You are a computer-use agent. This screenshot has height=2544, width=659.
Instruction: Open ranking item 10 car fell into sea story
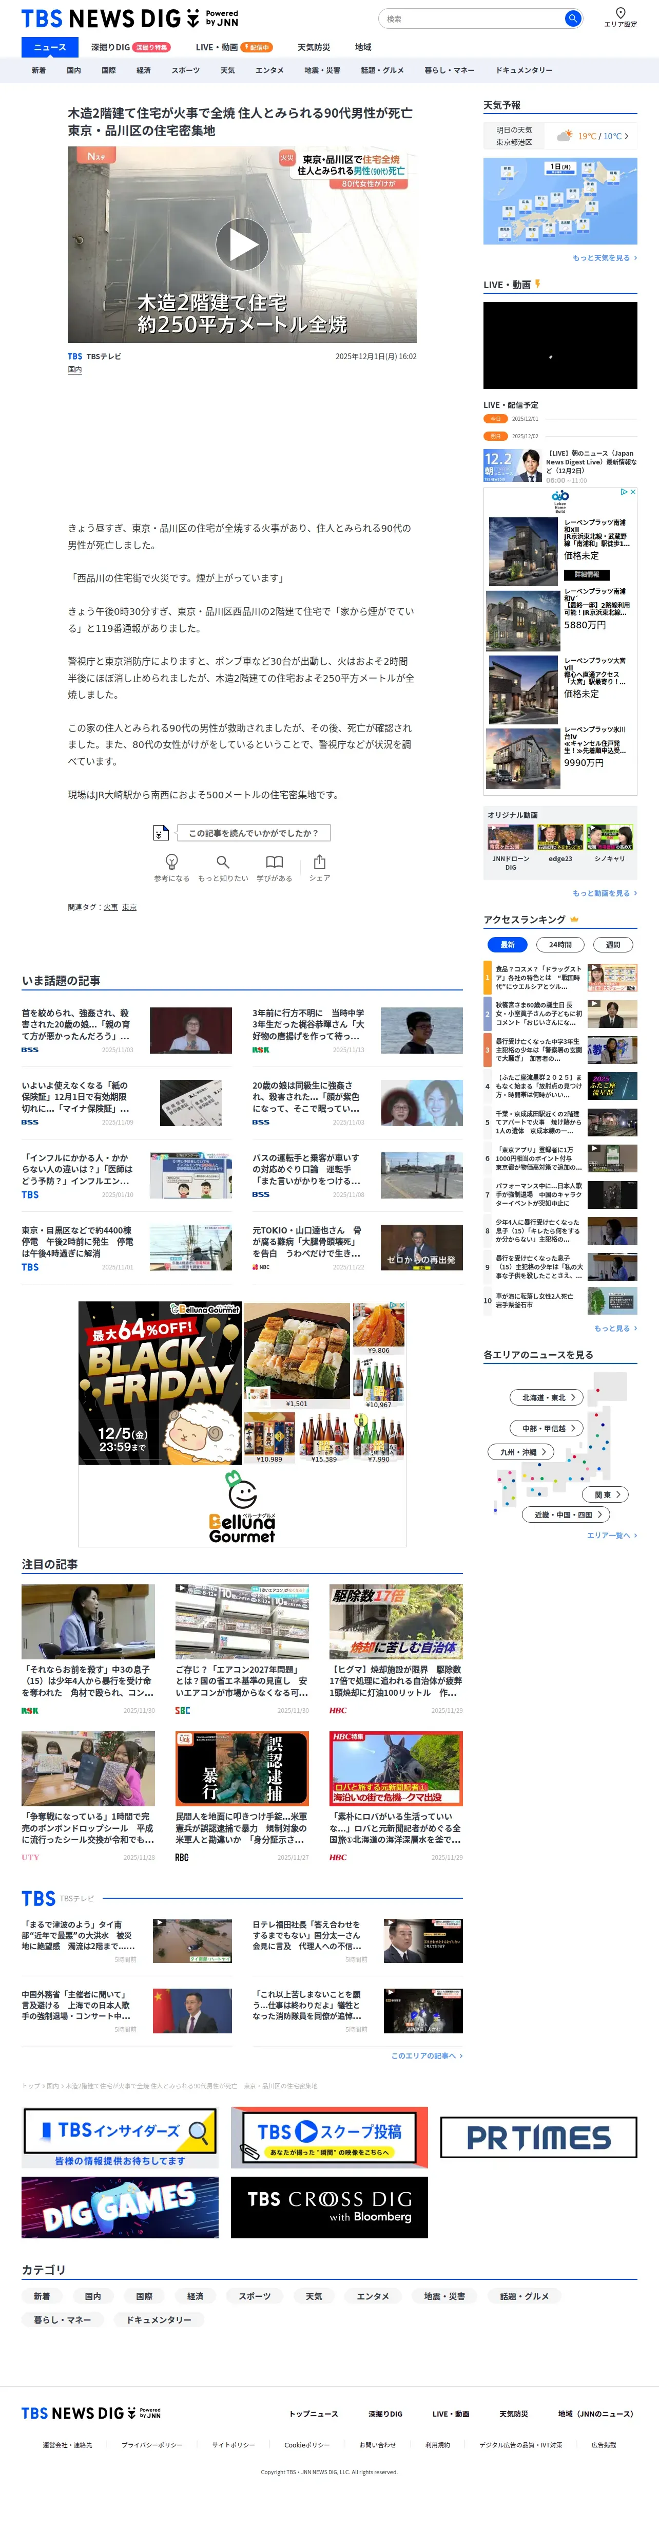tap(560, 1301)
